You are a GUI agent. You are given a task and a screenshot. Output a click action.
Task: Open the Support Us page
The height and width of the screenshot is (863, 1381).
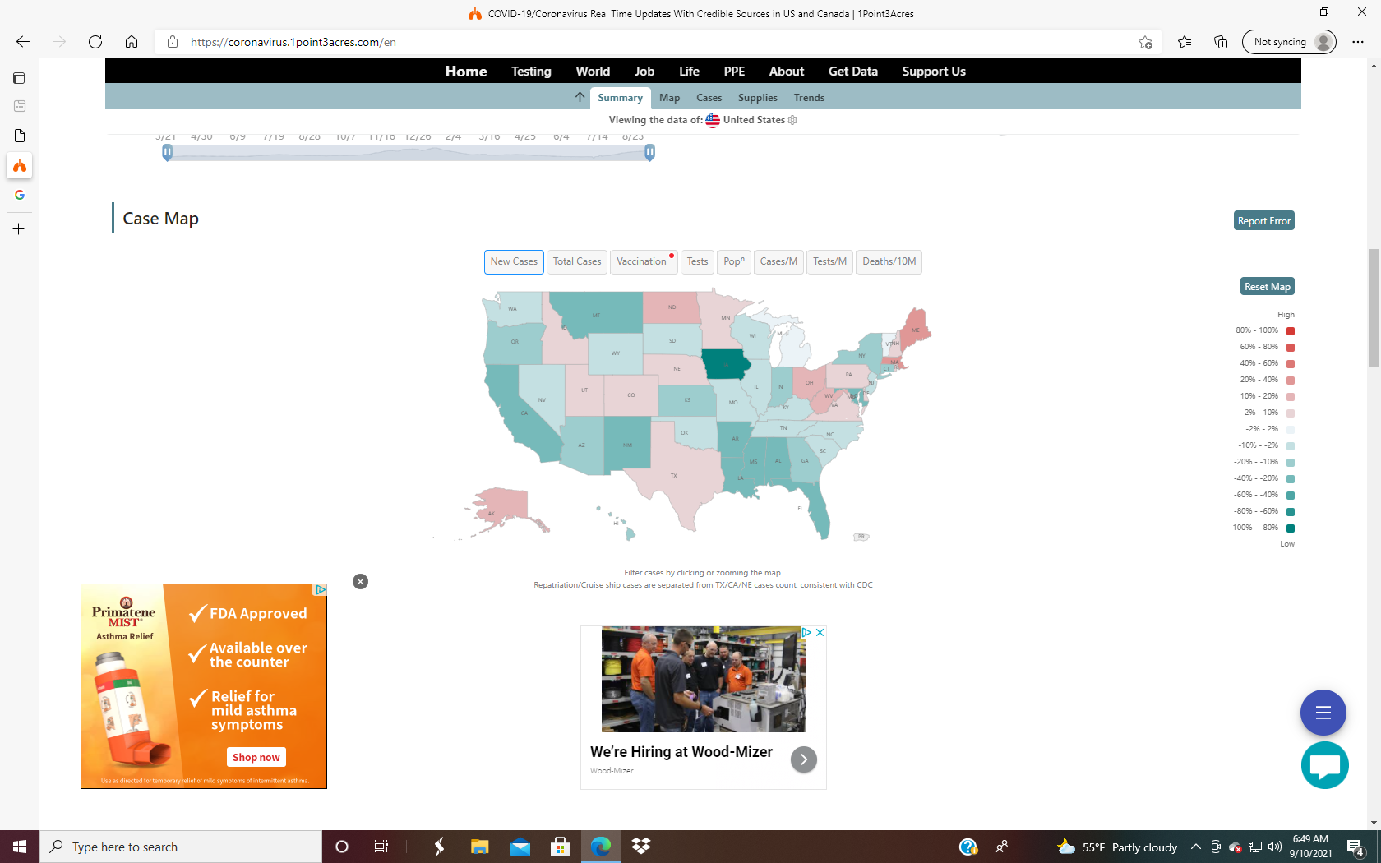click(x=934, y=72)
